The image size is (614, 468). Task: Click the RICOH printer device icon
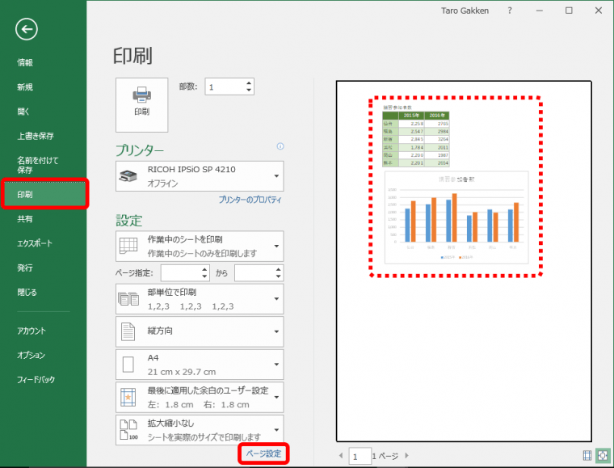coord(128,176)
